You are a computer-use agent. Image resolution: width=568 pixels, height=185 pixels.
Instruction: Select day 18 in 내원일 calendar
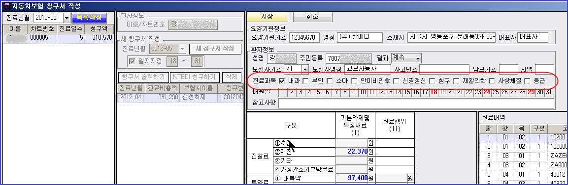click(x=434, y=92)
